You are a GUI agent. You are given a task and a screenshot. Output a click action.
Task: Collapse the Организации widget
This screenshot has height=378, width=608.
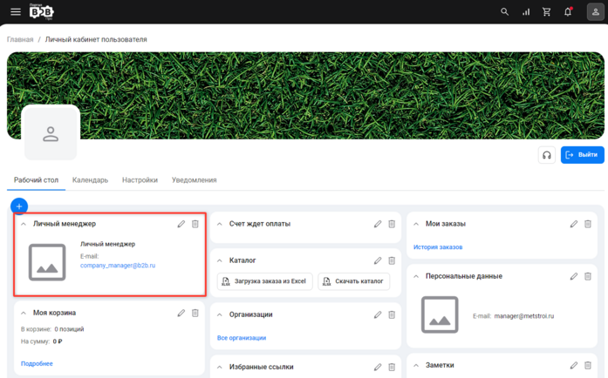pos(220,315)
